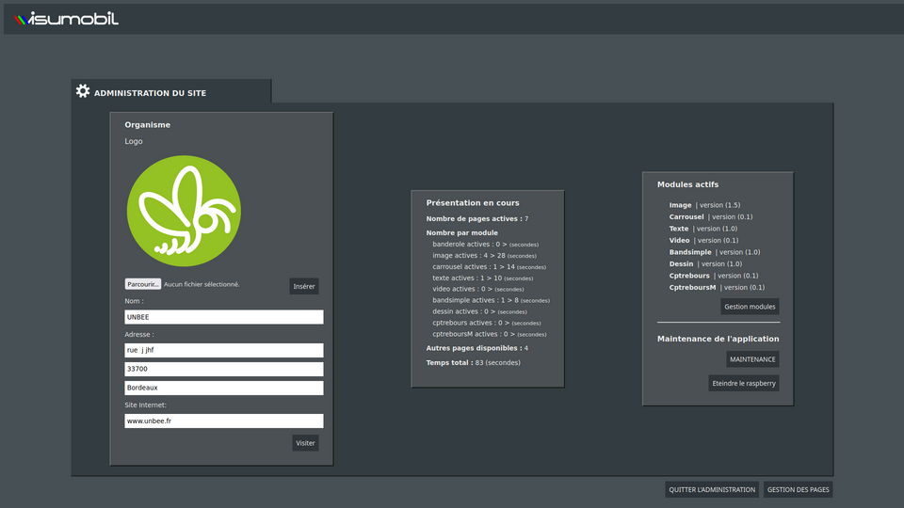Click the green bee organisation logo
The height and width of the screenshot is (508, 904).
(x=184, y=211)
